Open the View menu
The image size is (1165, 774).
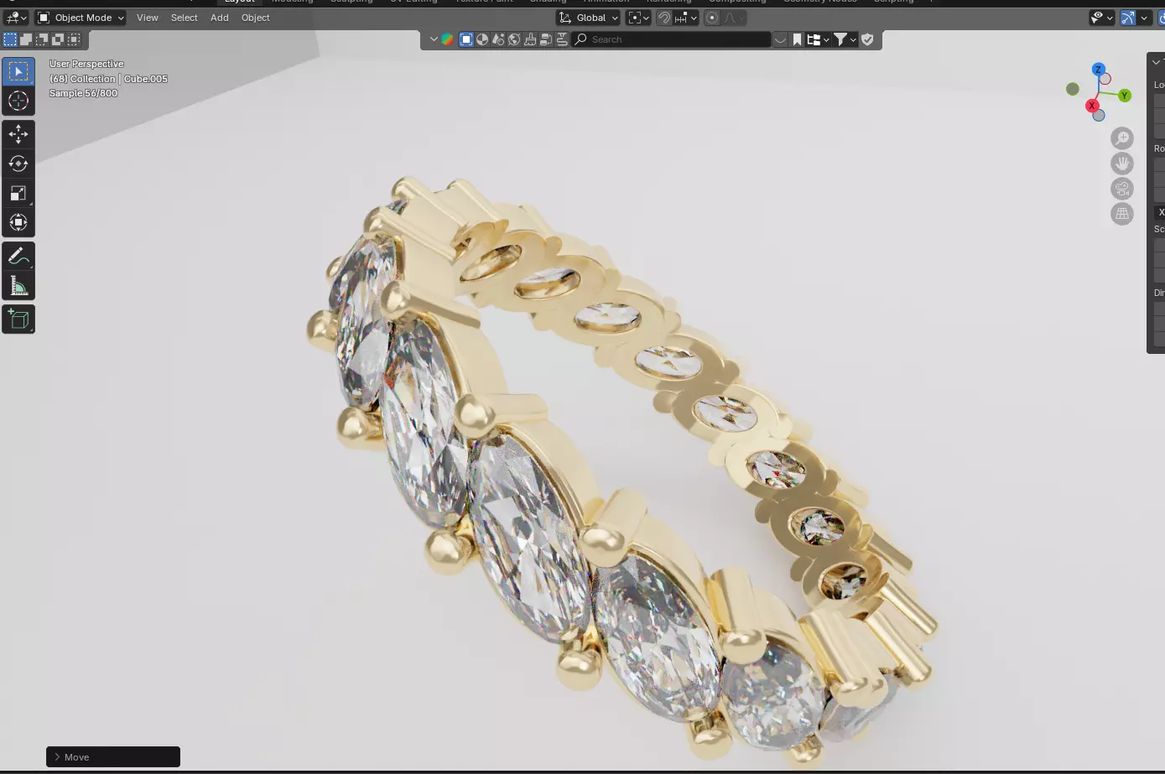[147, 18]
